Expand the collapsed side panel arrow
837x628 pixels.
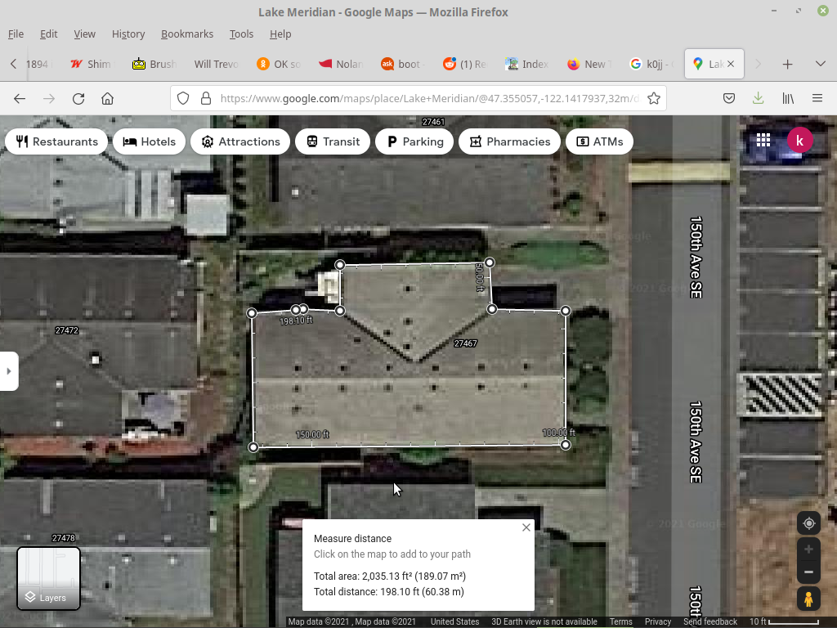pos(9,371)
